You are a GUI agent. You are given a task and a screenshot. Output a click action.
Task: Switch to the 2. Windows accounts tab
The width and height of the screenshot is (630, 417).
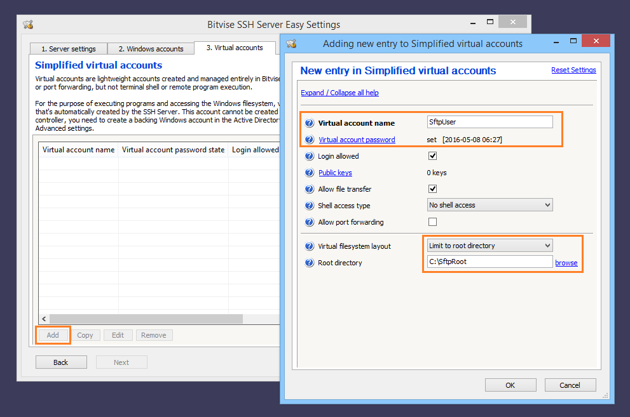[x=151, y=48]
